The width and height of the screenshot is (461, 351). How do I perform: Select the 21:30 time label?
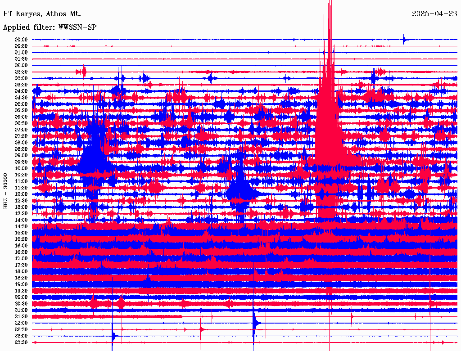coord(21,316)
